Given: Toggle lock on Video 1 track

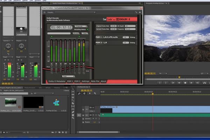Looking at the screenshot, I should click(83, 109).
